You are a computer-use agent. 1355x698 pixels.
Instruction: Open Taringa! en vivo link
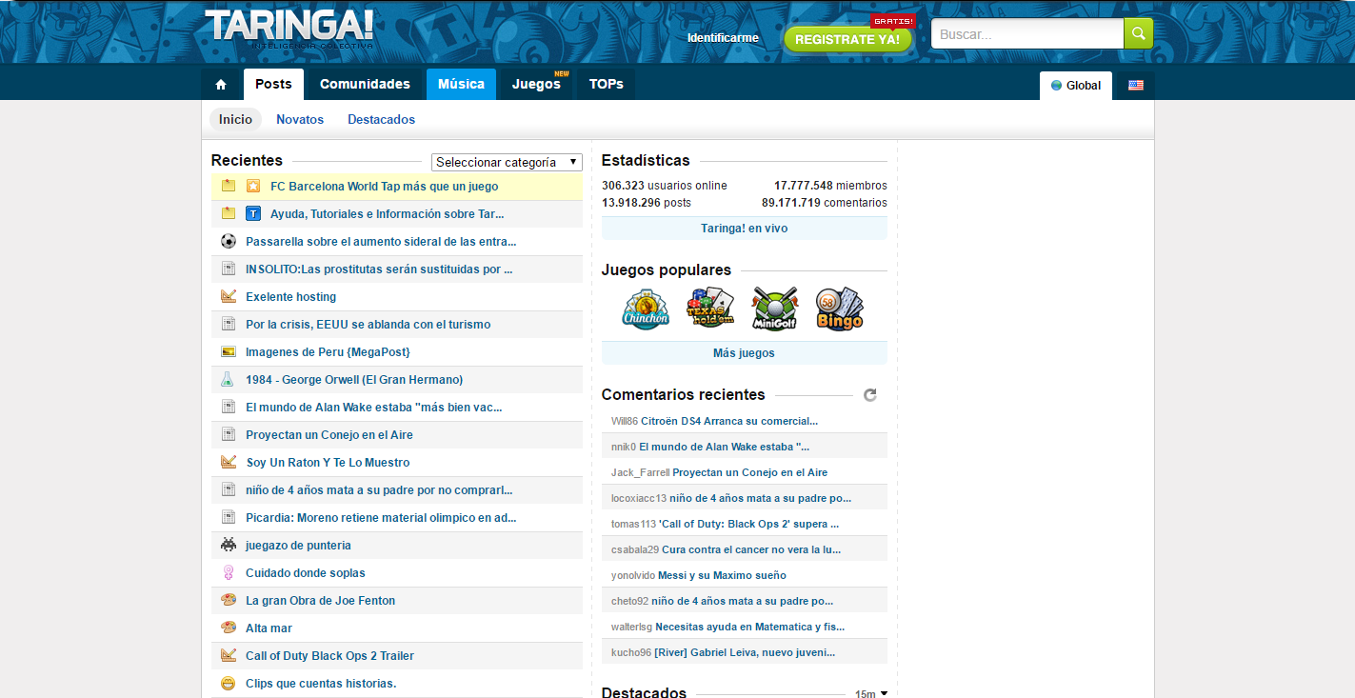pyautogui.click(x=745, y=229)
